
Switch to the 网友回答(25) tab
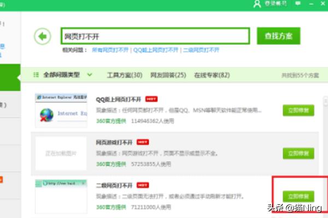168,75
